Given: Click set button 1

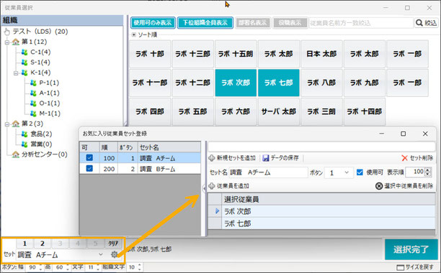Looking at the screenshot, I should click(24, 244).
